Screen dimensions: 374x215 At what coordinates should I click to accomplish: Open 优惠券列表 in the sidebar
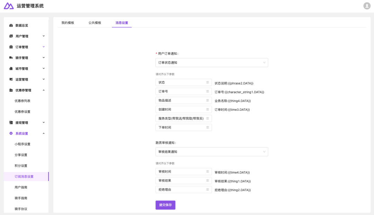pyautogui.click(x=23, y=101)
